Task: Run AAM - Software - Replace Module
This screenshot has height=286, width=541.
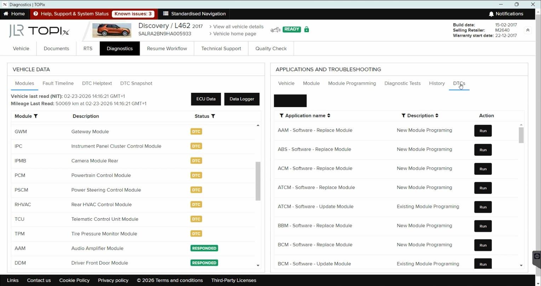Action: click(483, 131)
